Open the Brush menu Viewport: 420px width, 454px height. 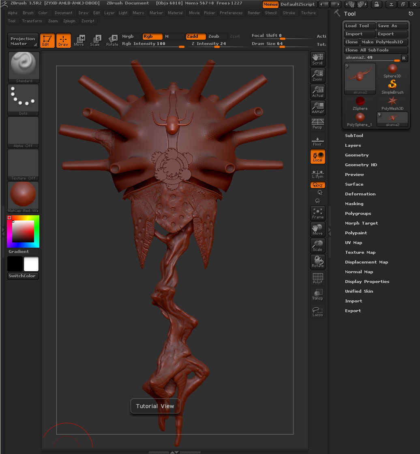(x=28, y=13)
